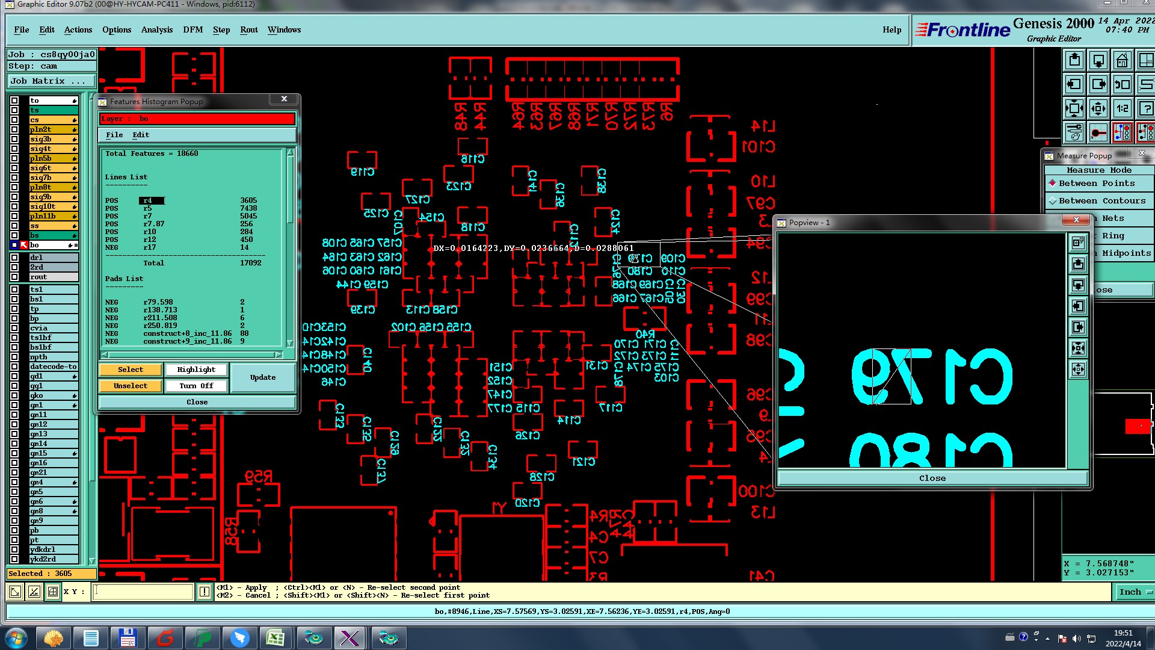
Task: Open the wrench and palette settings icon
Action: point(1074,132)
